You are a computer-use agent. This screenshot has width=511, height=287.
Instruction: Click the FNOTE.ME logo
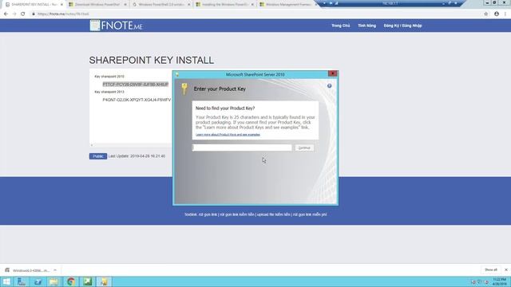(117, 26)
